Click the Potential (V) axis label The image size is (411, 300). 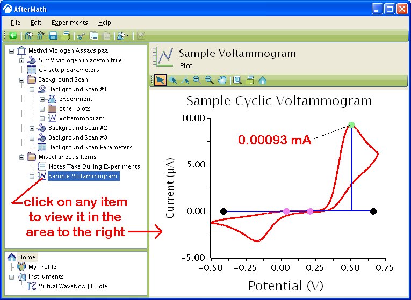[x=286, y=286]
